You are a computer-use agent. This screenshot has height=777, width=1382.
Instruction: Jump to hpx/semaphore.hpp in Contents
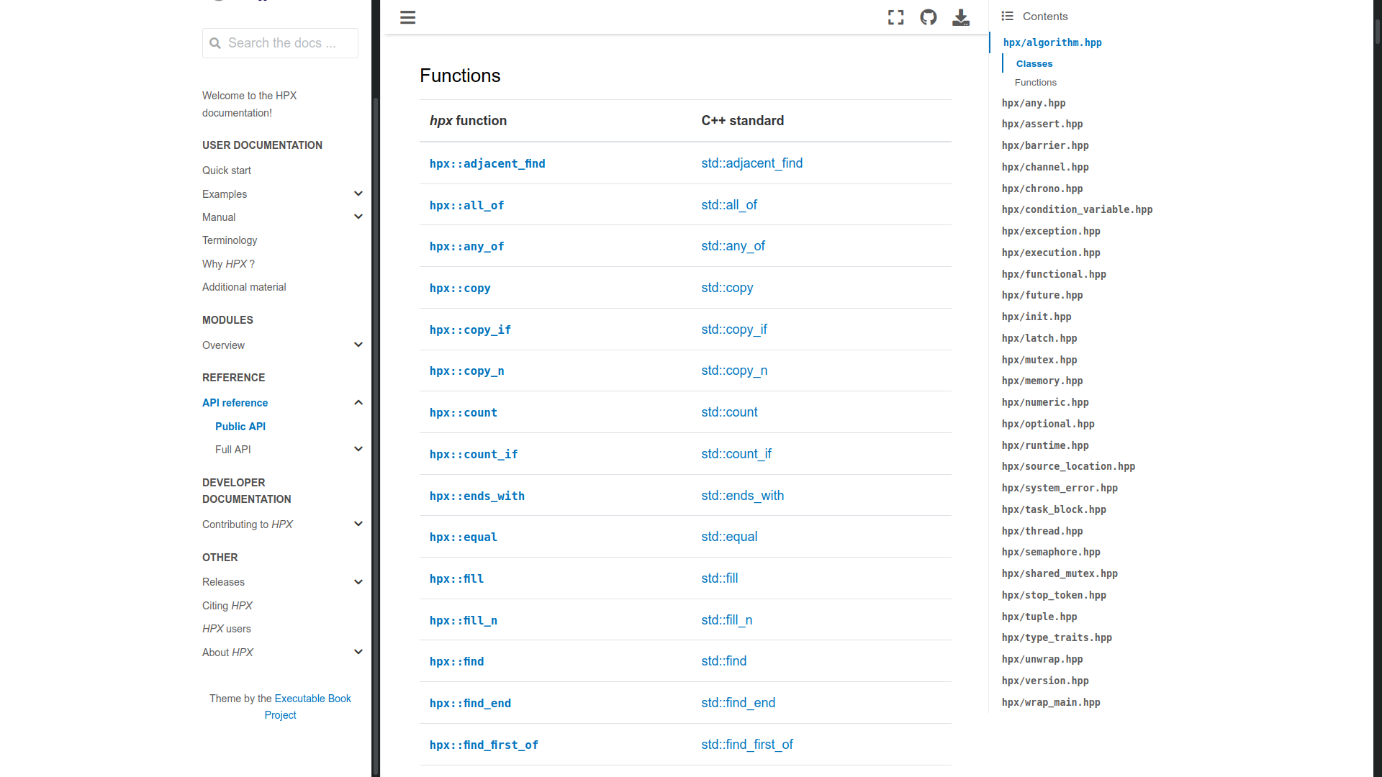[x=1051, y=552]
